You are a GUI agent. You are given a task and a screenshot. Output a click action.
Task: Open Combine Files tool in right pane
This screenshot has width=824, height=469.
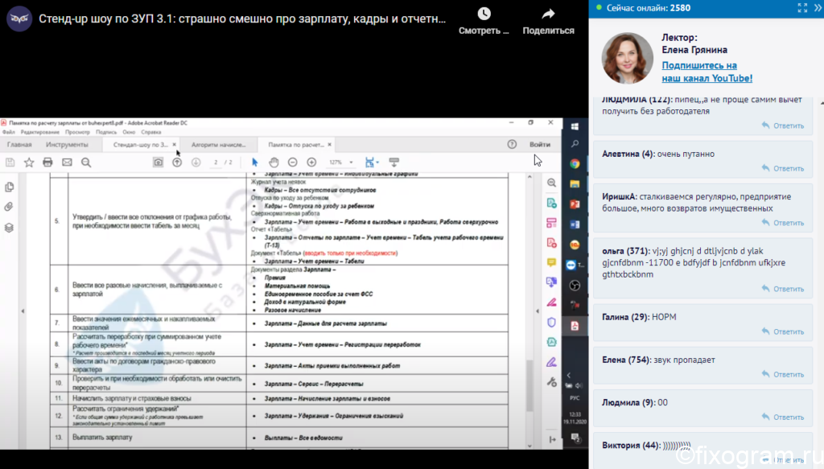(x=551, y=282)
